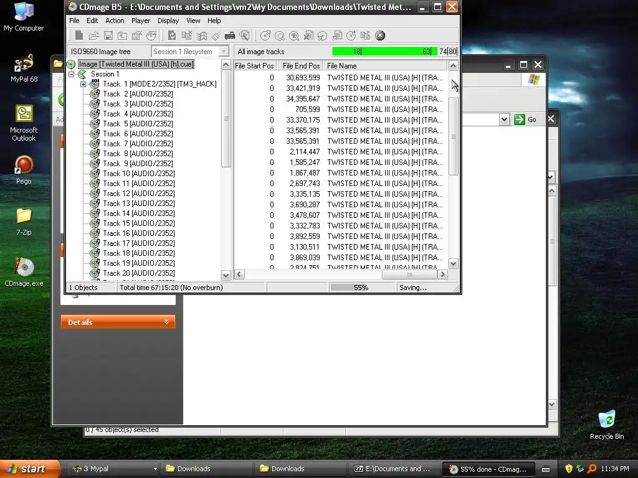Viewport: 638px width, 478px height.
Task: Select Track 12 [AUDIO/2352] in tree
Action: [138, 194]
